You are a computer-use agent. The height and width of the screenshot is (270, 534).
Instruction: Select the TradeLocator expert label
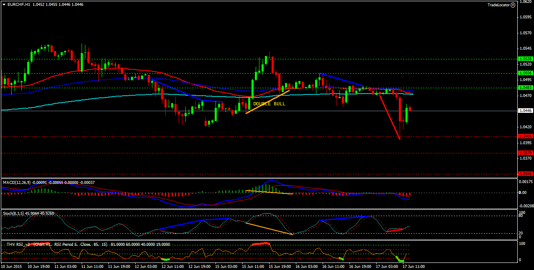pos(498,5)
